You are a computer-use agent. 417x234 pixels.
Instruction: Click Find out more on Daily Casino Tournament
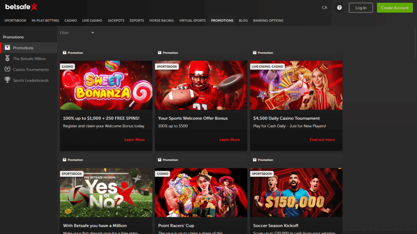[x=322, y=139]
